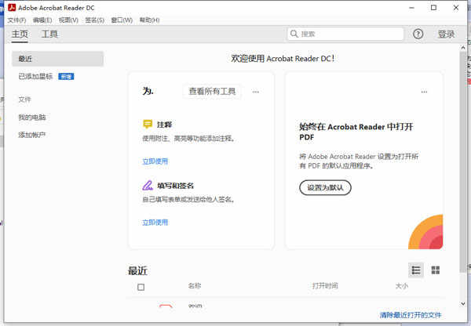
Task: Click 清除最近打开的文件 link
Action: point(411,315)
